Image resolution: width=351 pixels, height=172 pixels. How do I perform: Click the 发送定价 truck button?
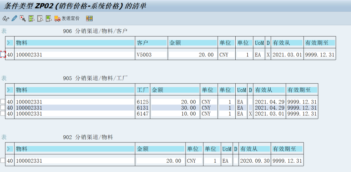[x=67, y=18]
